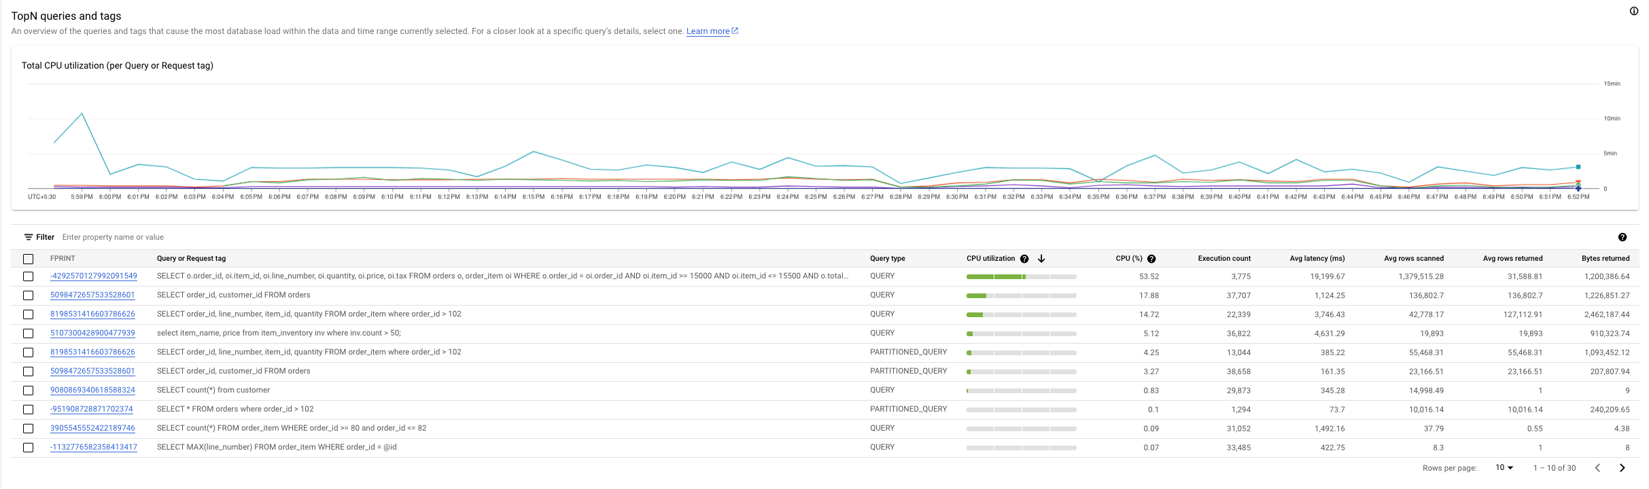Click the teal end marker on the chart line
The image size is (1649, 489).
coord(1578,166)
